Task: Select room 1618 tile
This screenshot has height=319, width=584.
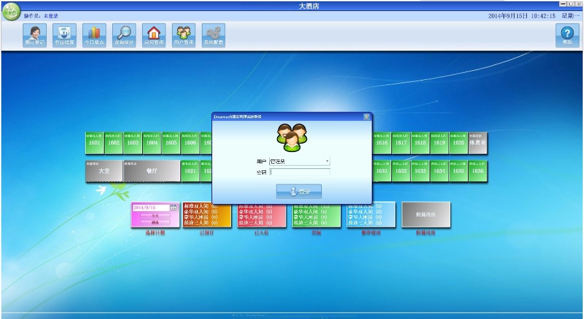Action: (x=420, y=143)
